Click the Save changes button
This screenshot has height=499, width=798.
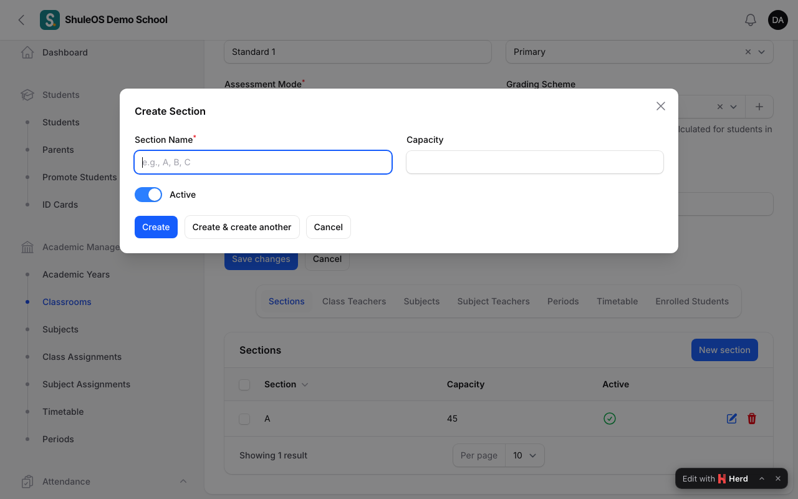(x=261, y=259)
